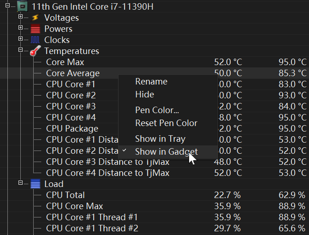The height and width of the screenshot is (235, 309).
Task: Click the Temperatures label
Action: tap(72, 51)
